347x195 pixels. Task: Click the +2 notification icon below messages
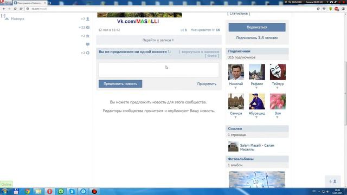[88, 53]
